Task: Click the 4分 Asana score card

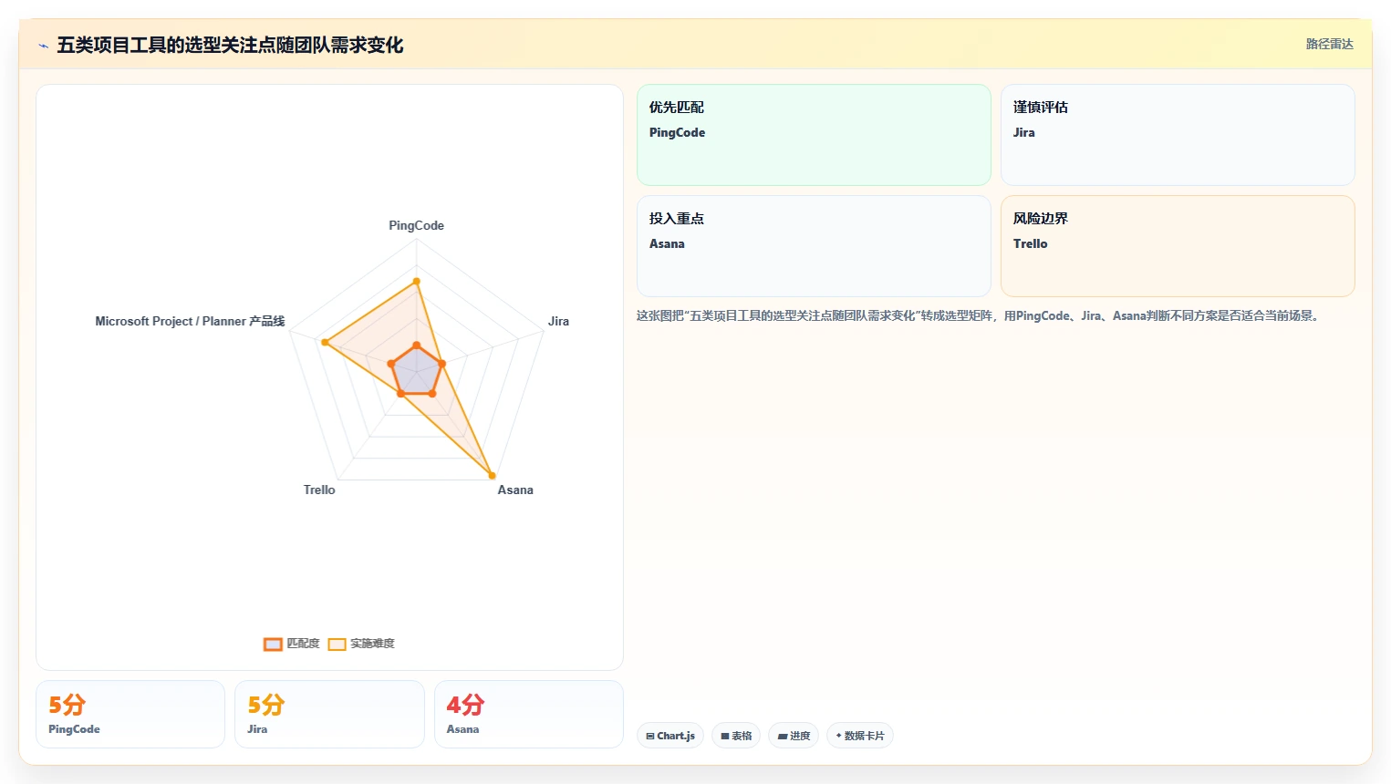Action: click(529, 714)
